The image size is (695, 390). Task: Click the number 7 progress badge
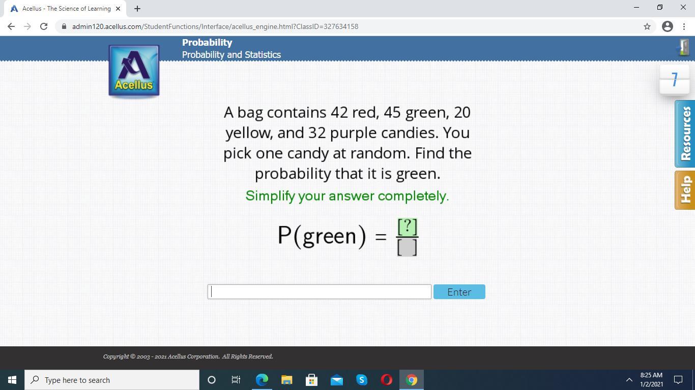674,80
